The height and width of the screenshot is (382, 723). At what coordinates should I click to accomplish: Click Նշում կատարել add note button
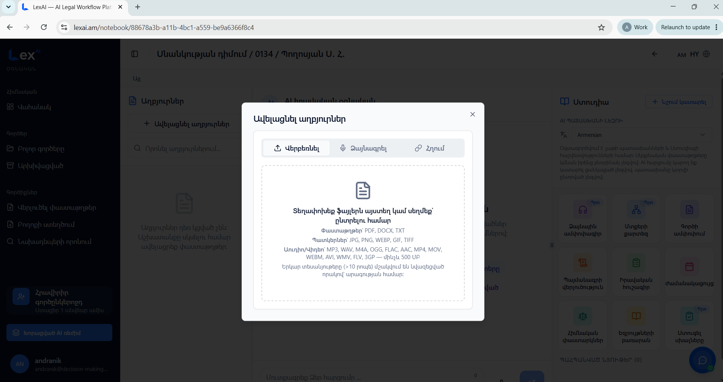point(679,102)
